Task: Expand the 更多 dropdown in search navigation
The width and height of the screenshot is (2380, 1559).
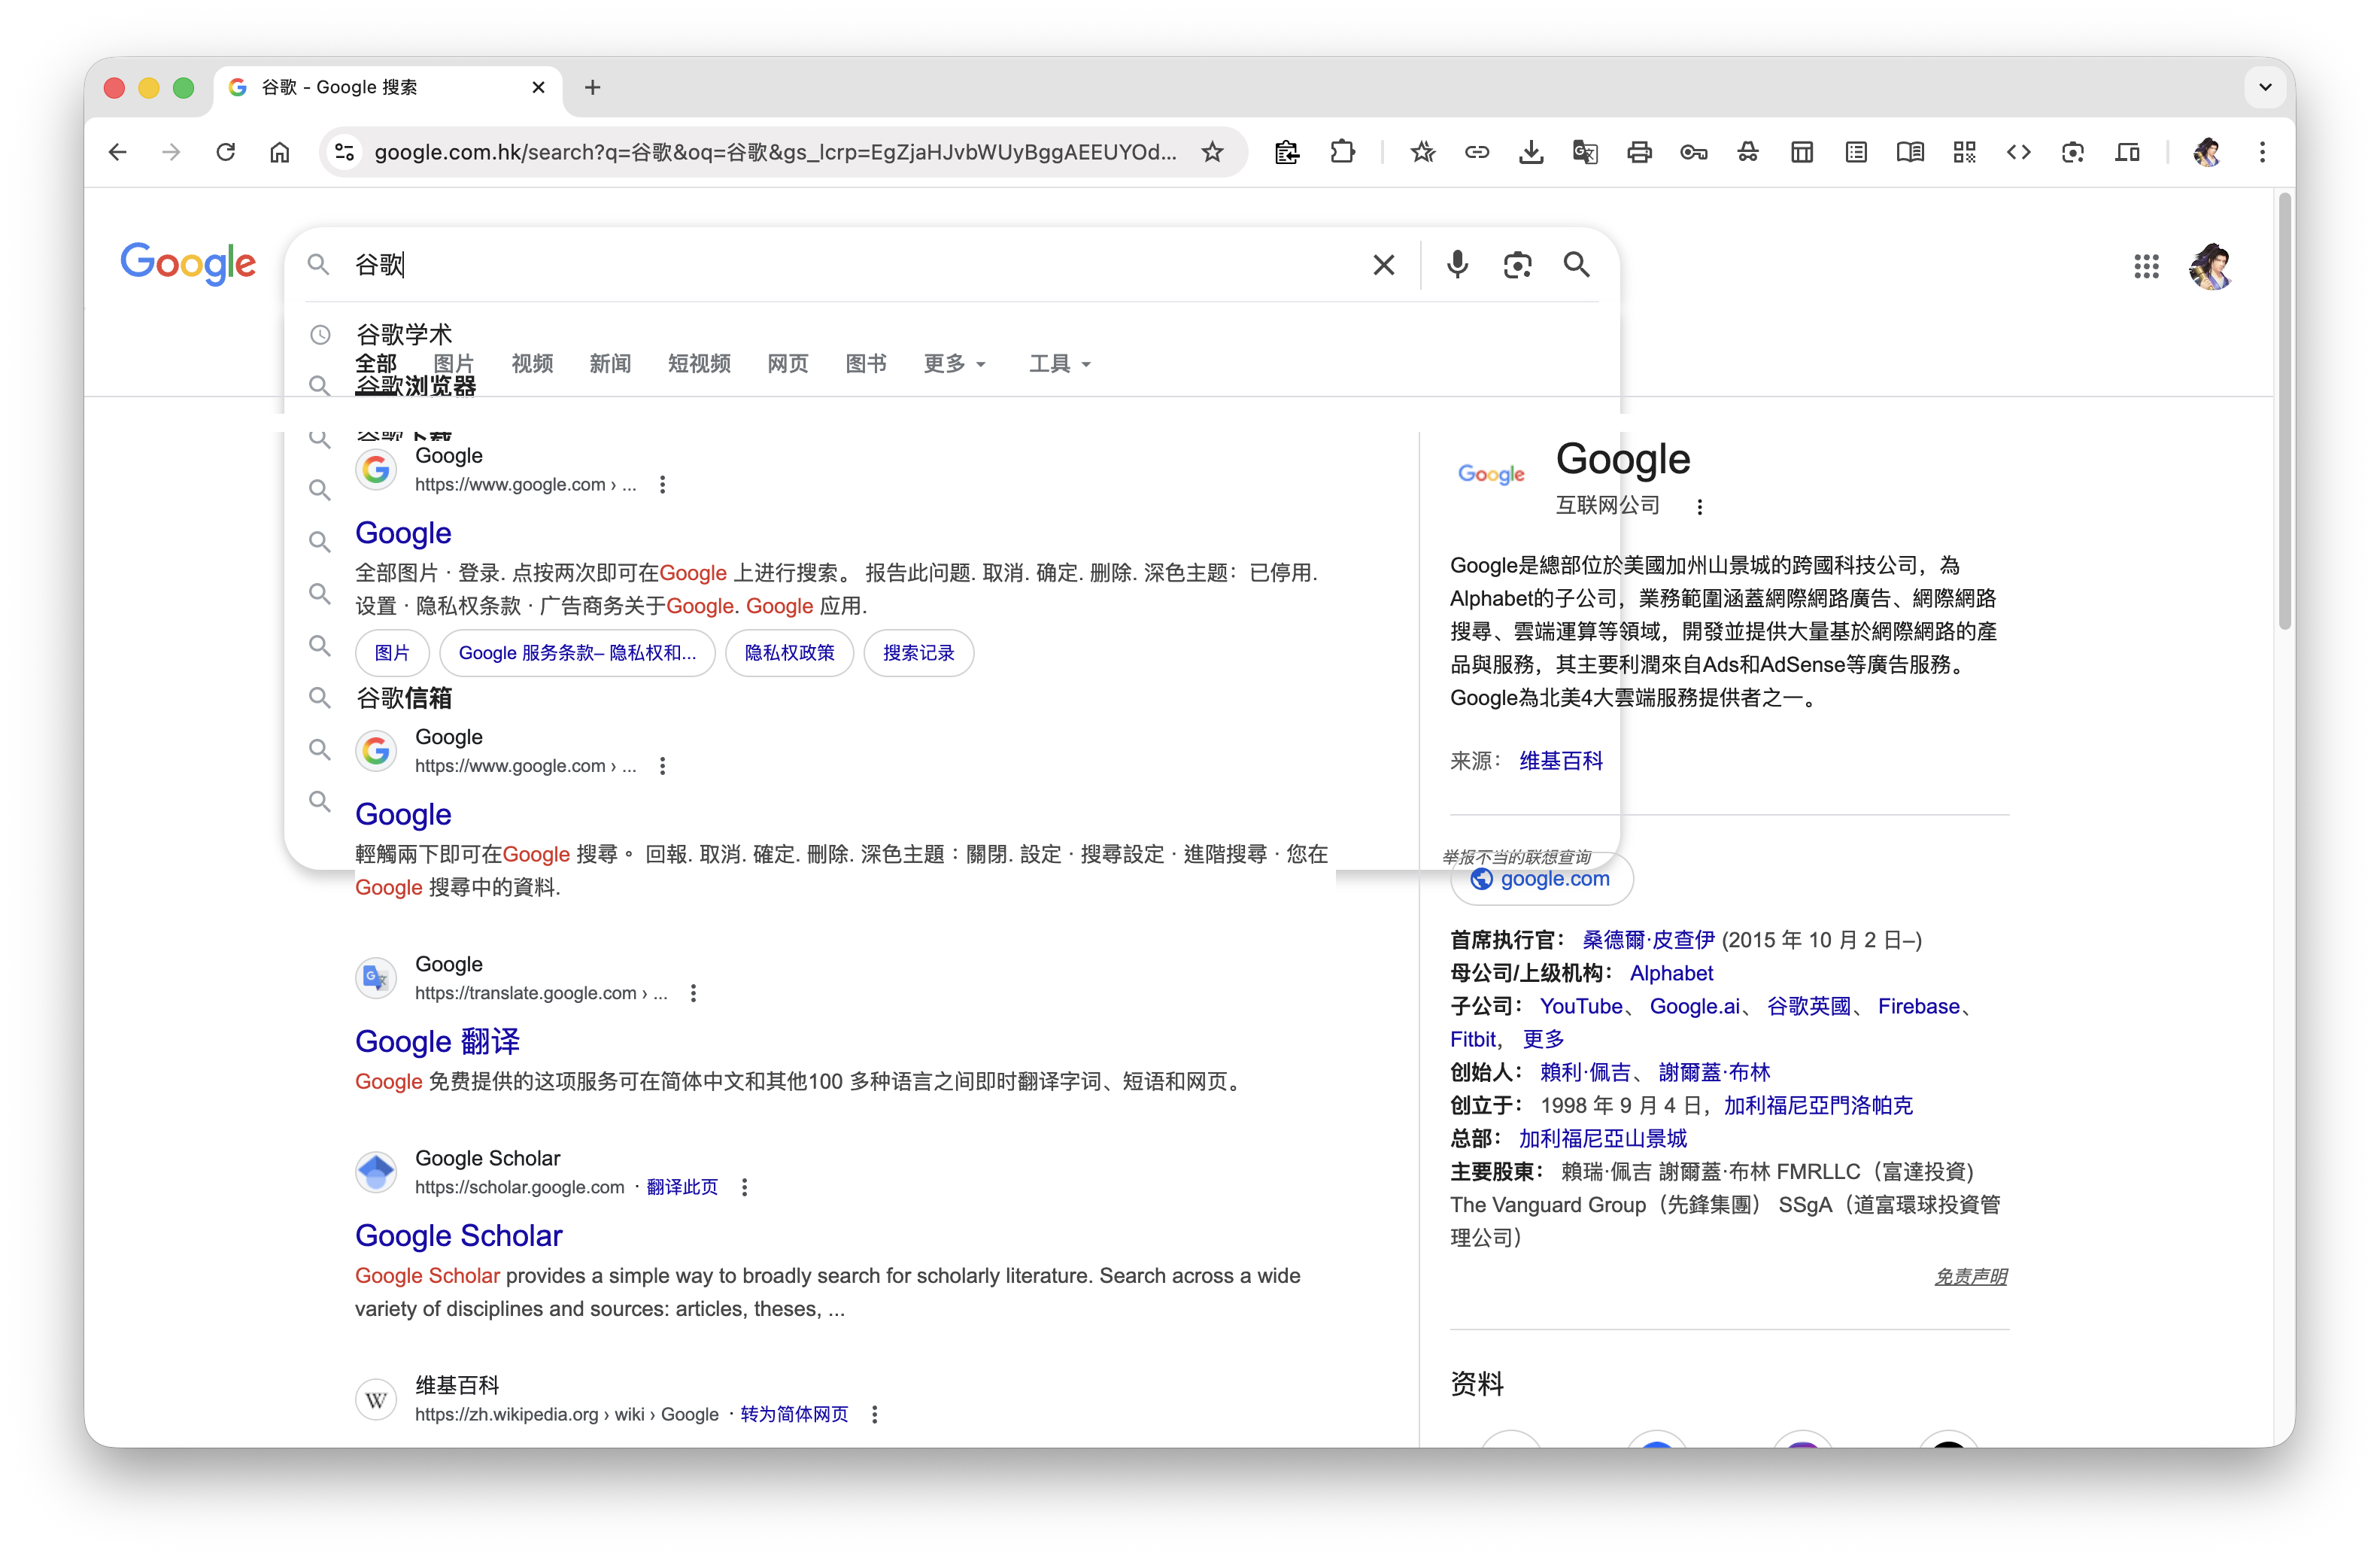Action: point(953,364)
